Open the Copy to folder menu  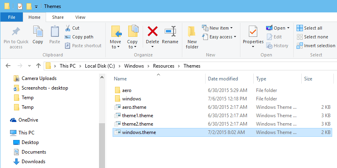[x=132, y=37]
